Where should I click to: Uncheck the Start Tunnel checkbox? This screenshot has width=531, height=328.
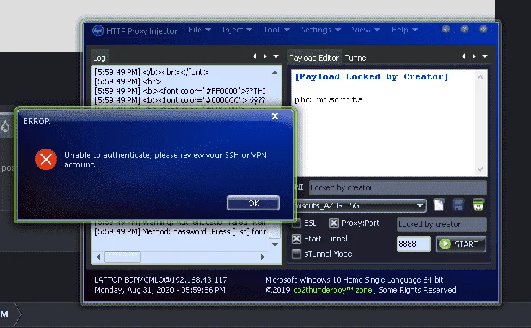click(x=296, y=239)
